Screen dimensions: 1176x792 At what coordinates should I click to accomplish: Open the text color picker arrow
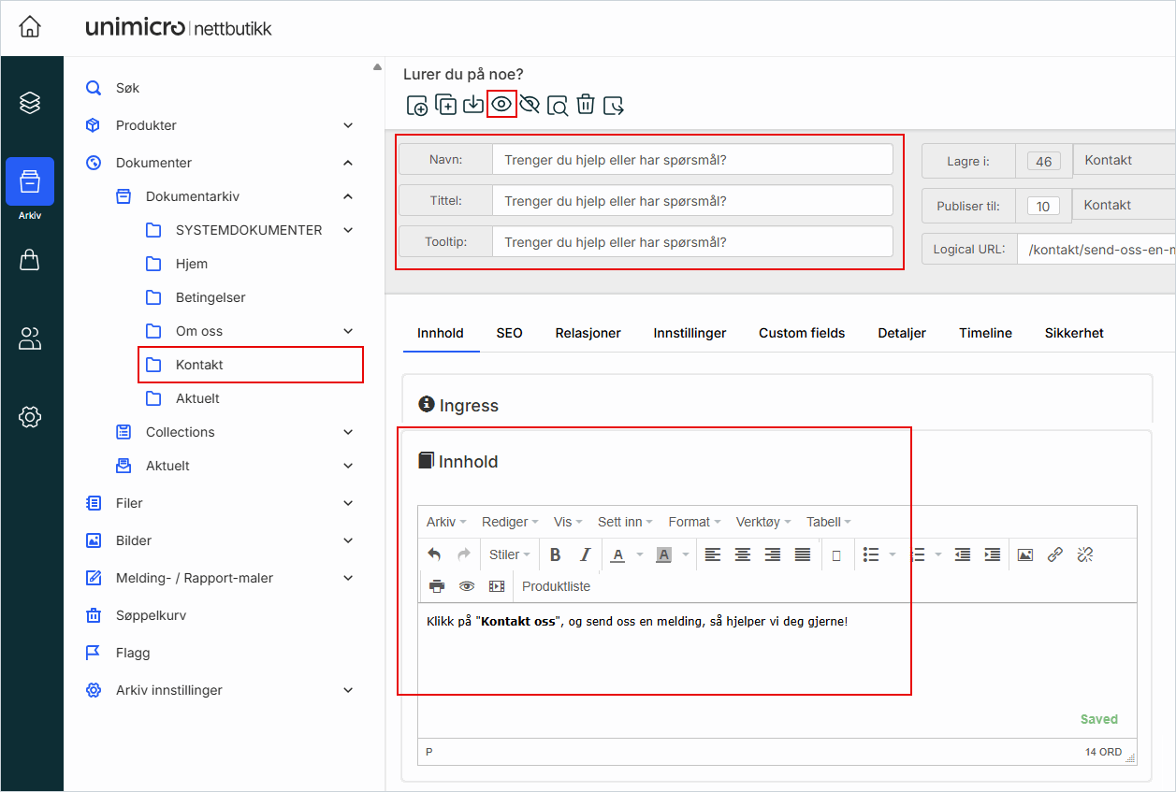click(x=640, y=554)
